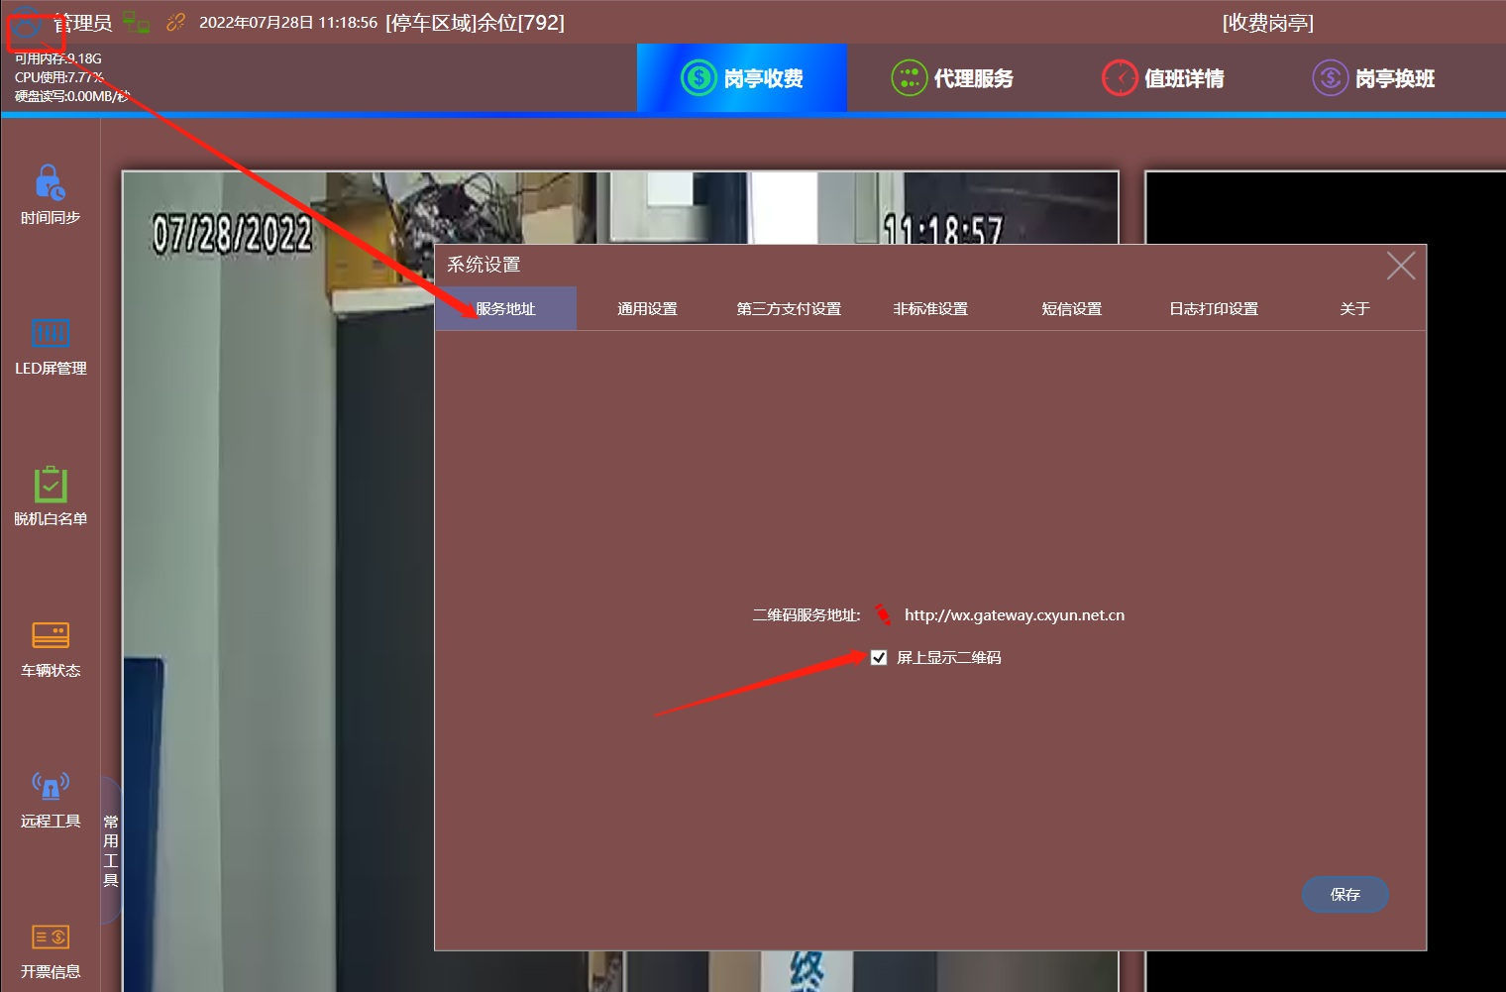Click the [停车区域]余位[792] status text
The height and width of the screenshot is (992, 1506).
pos(475,23)
